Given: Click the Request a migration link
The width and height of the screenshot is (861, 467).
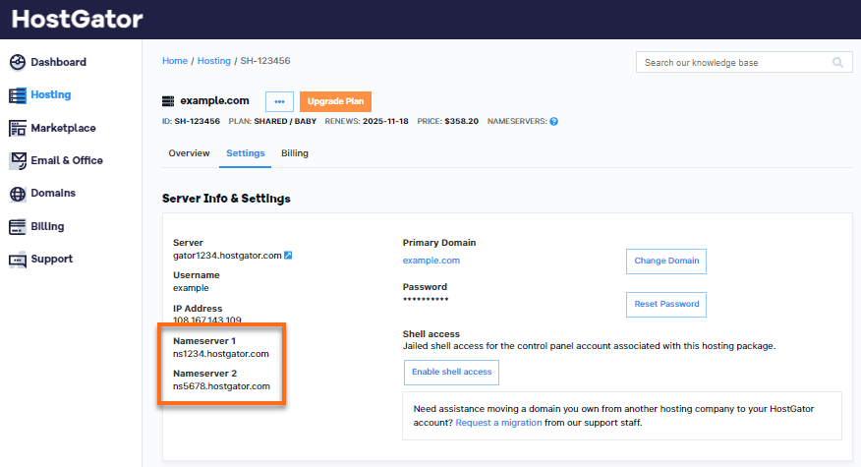Looking at the screenshot, I should 498,423.
